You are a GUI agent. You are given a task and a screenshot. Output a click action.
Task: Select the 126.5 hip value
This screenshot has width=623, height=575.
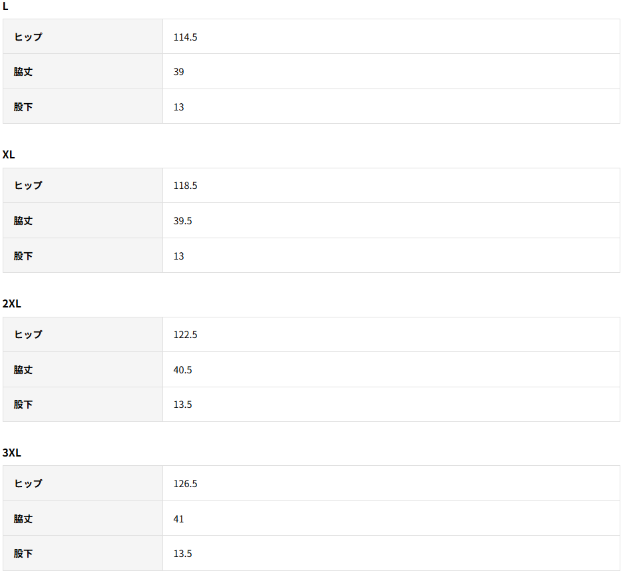click(185, 484)
